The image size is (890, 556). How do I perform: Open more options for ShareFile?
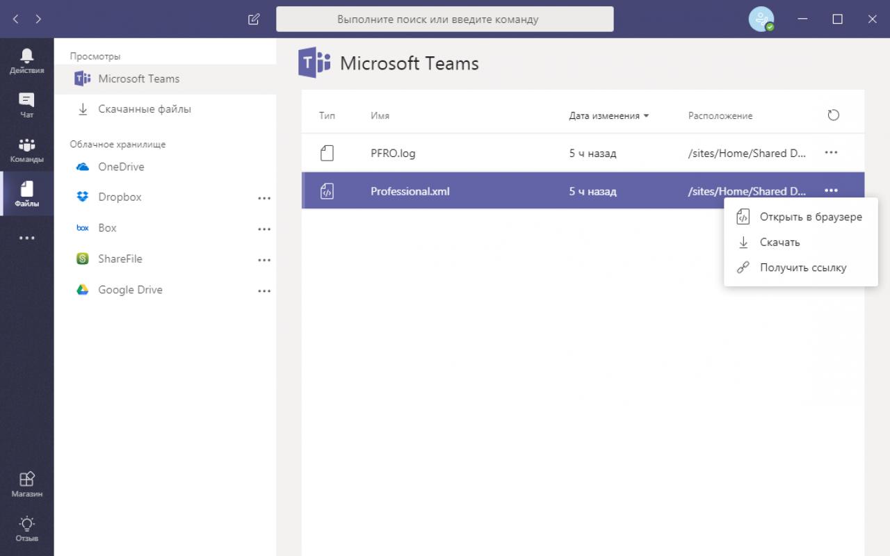[x=264, y=261]
